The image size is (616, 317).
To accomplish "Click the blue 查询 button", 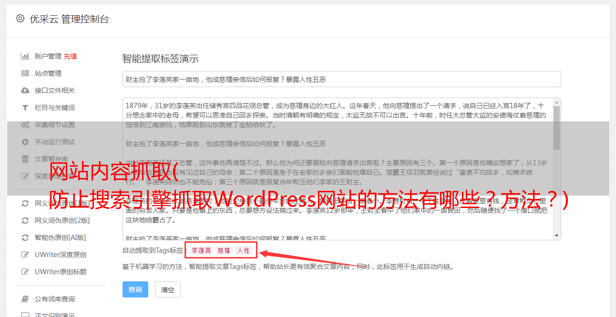I will tap(135, 289).
